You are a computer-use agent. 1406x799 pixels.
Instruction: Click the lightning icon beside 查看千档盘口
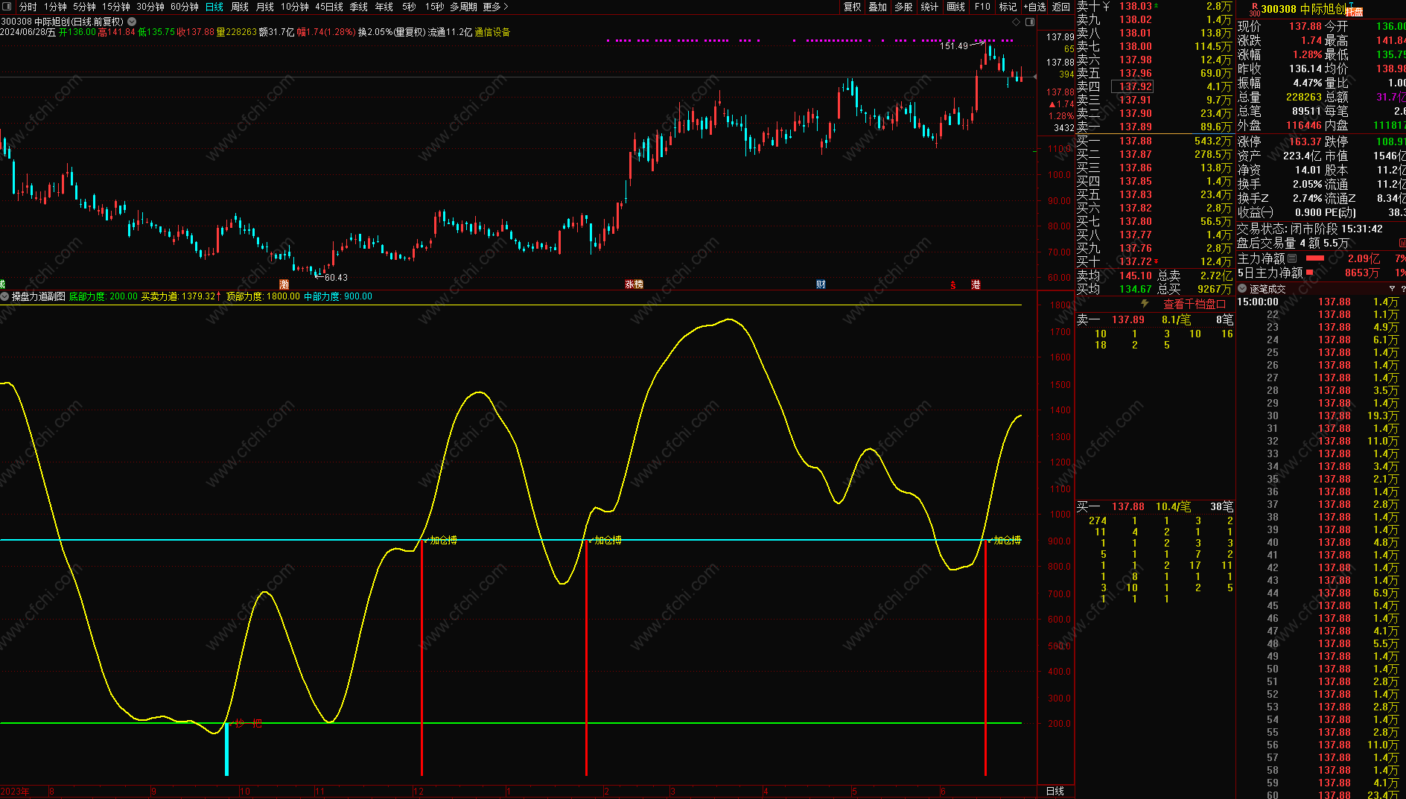tap(1145, 304)
